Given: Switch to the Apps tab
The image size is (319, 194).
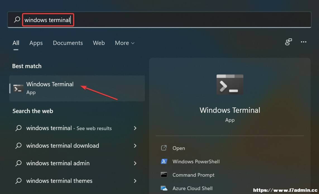Looking at the screenshot, I should click(36, 43).
